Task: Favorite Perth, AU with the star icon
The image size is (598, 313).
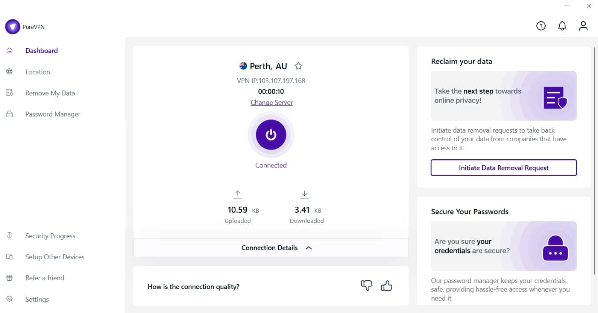Action: point(298,66)
